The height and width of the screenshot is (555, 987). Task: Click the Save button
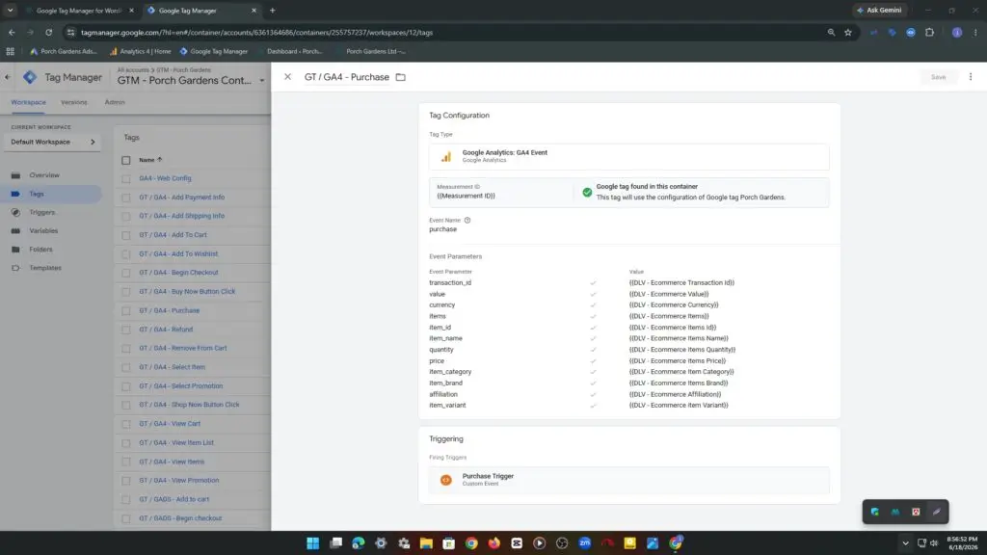(938, 77)
